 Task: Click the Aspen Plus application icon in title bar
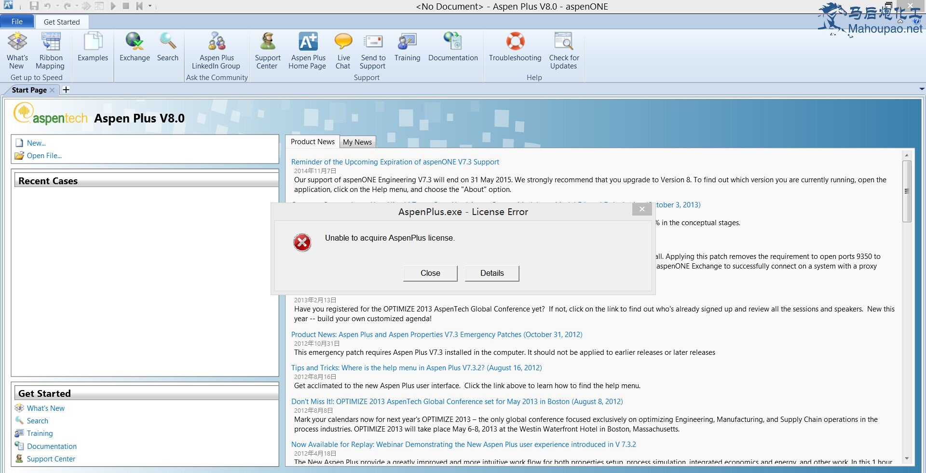point(8,6)
